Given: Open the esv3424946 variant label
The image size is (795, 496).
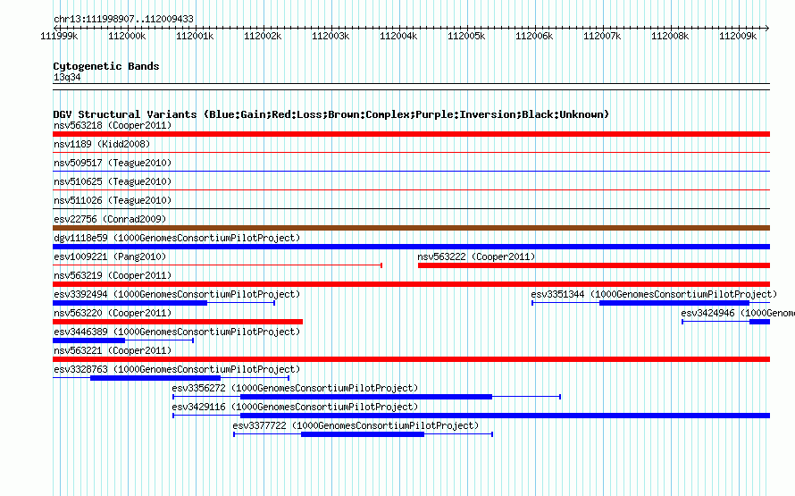Looking at the screenshot, I should [738, 314].
